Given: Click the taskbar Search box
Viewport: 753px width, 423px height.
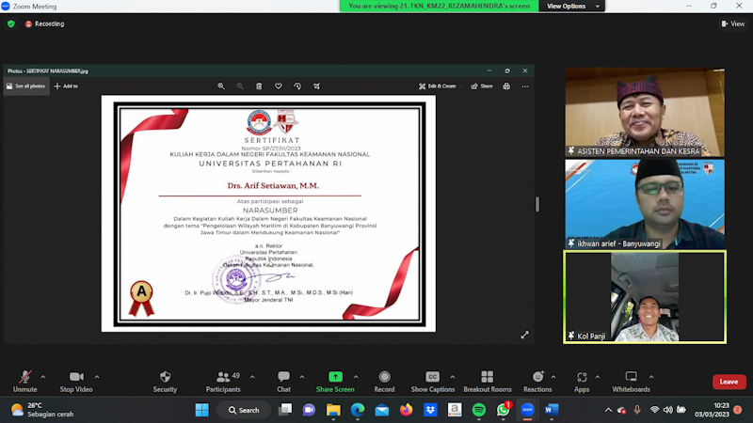Looking at the screenshot, I should [244, 410].
